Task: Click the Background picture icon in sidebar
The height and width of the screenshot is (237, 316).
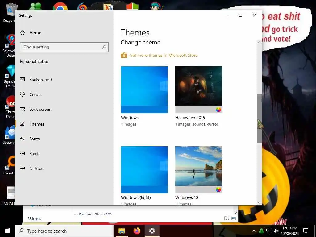Action: [x=22, y=79]
